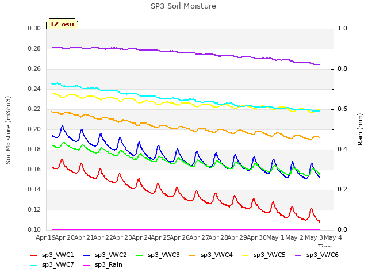This screenshot has height=276, width=368.
Task: Click the 0.8 right axis tick label
Action: (x=342, y=69)
